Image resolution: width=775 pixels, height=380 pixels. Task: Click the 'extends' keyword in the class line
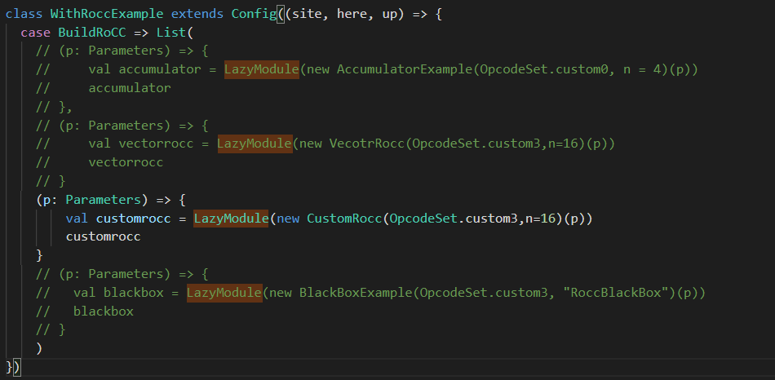pyautogui.click(x=197, y=14)
